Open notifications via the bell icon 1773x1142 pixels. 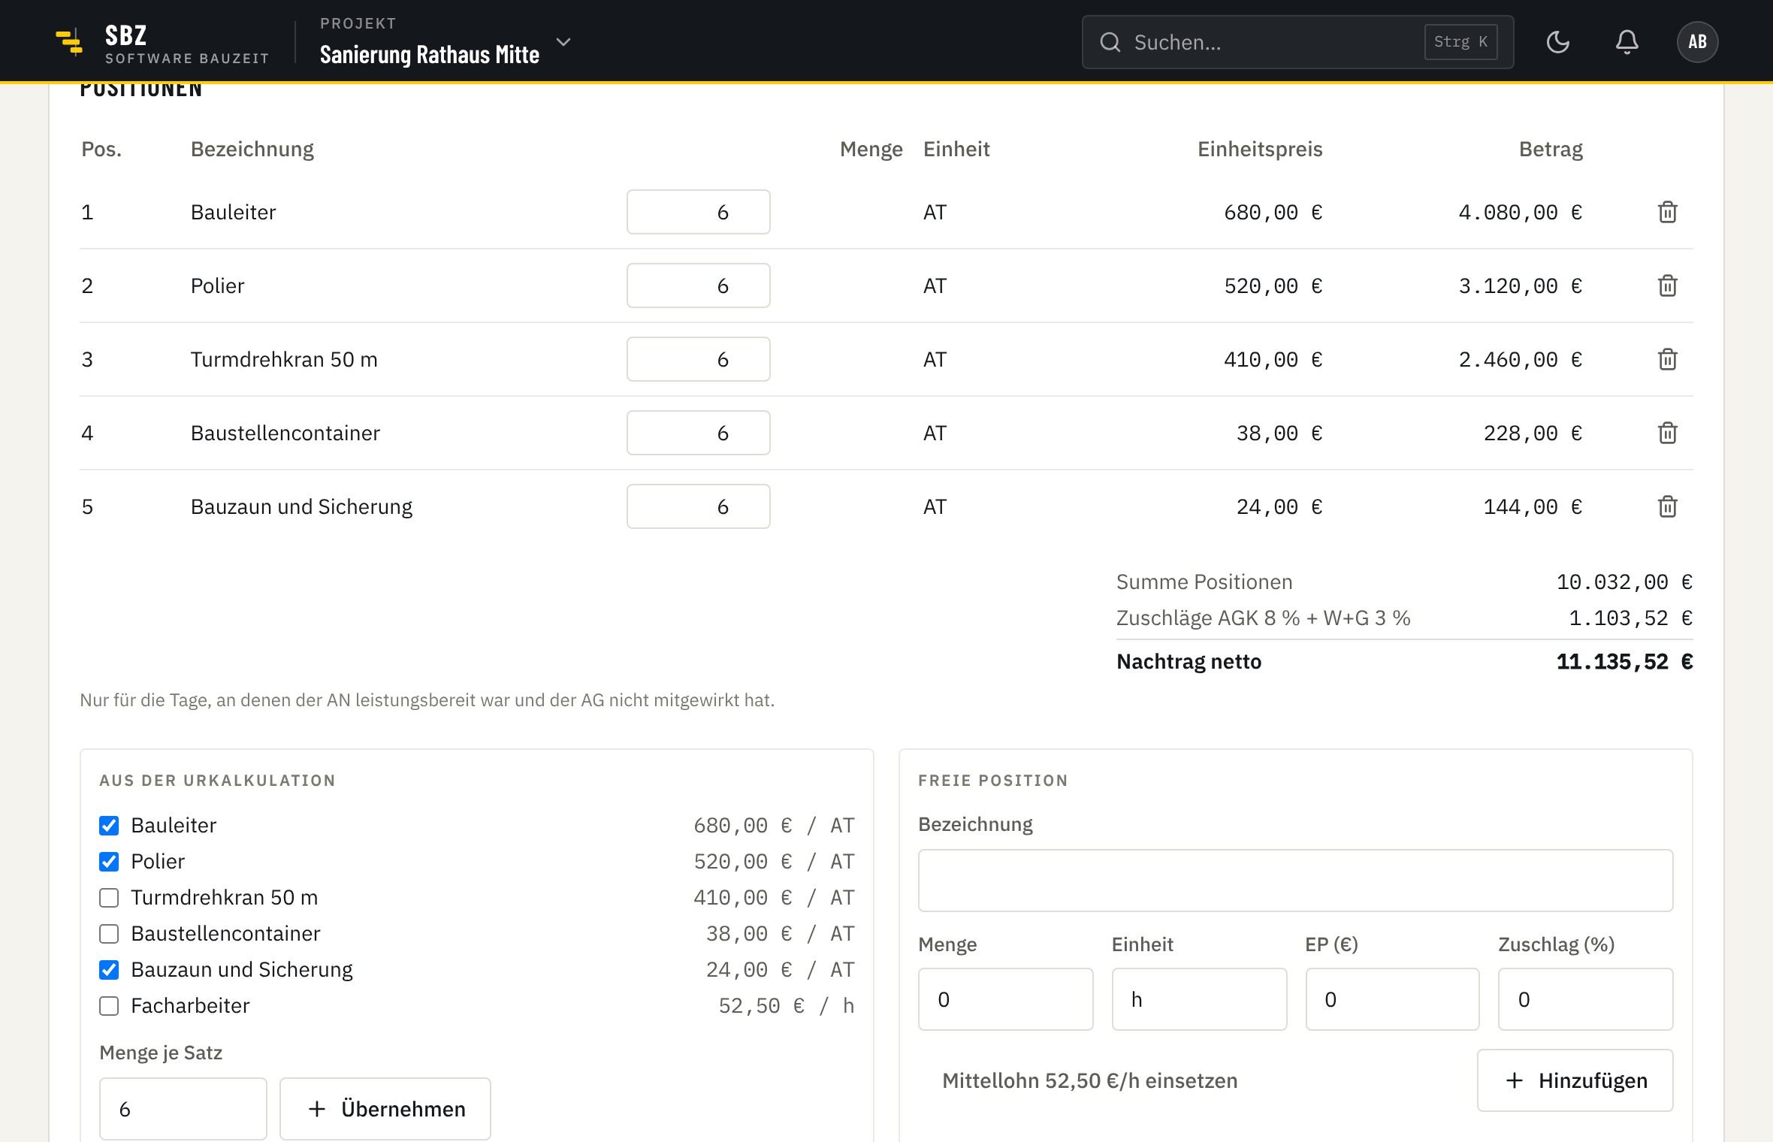click(1627, 42)
